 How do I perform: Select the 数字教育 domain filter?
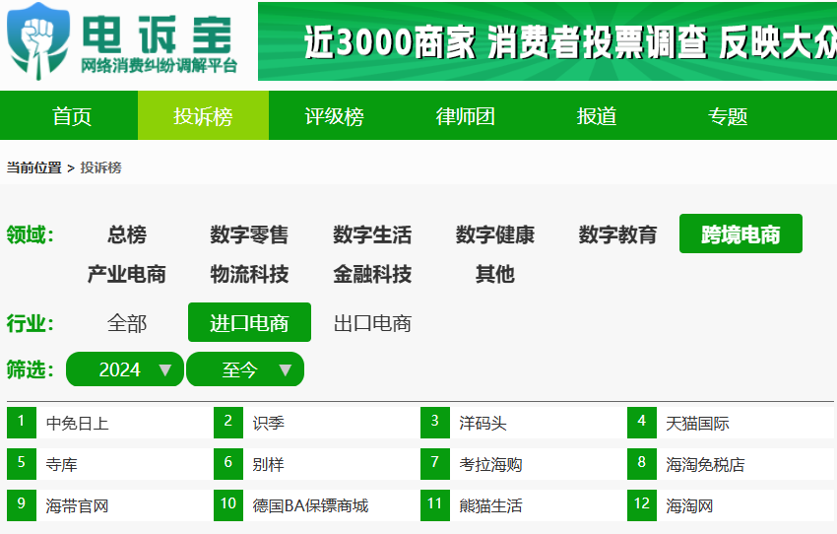coord(618,234)
